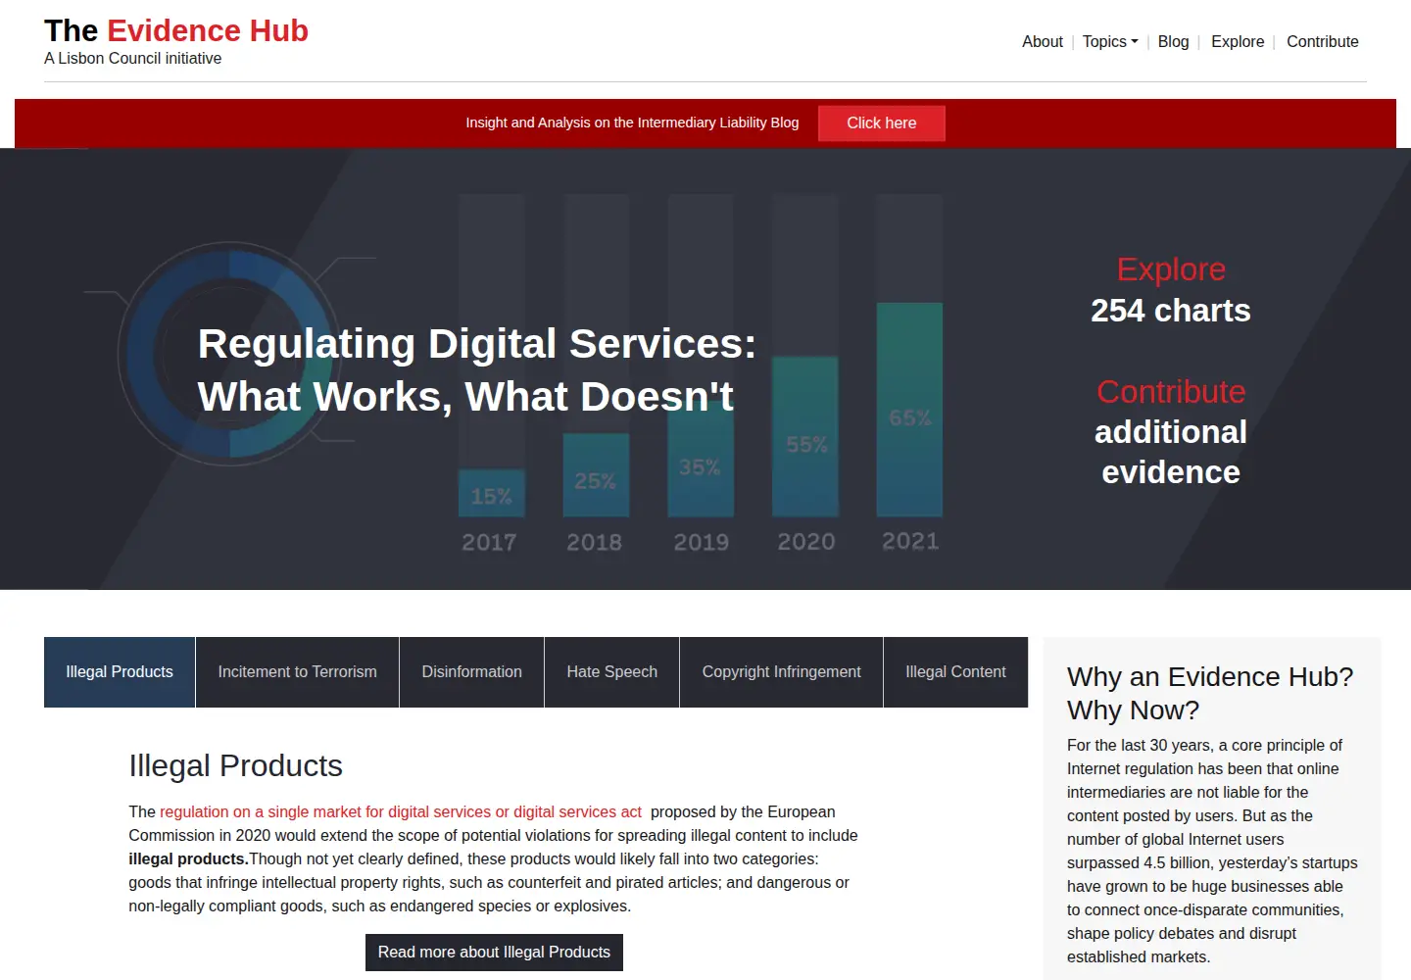Click the 'additional evidence' text
1411x980 pixels.
pyautogui.click(x=1171, y=452)
